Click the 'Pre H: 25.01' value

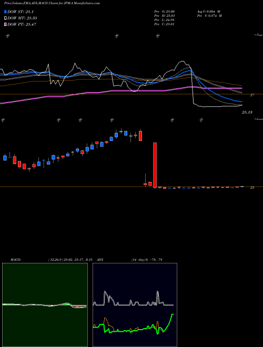[x=164, y=15]
